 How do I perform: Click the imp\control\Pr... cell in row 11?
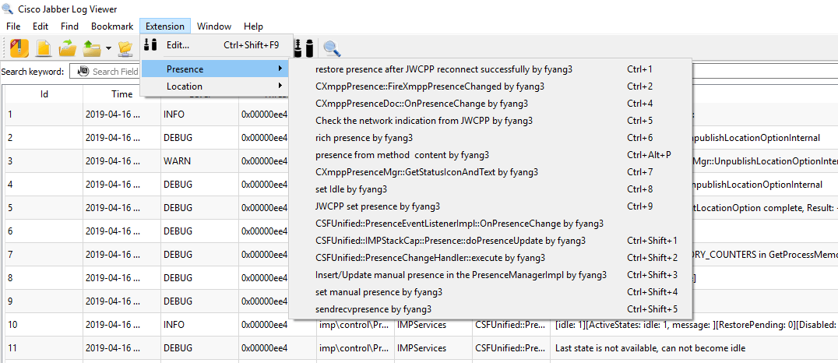coord(355,348)
